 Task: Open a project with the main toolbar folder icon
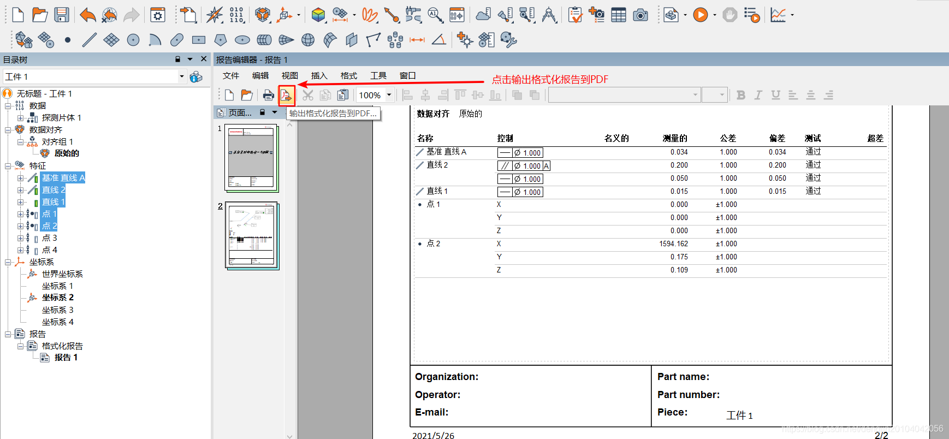click(39, 15)
